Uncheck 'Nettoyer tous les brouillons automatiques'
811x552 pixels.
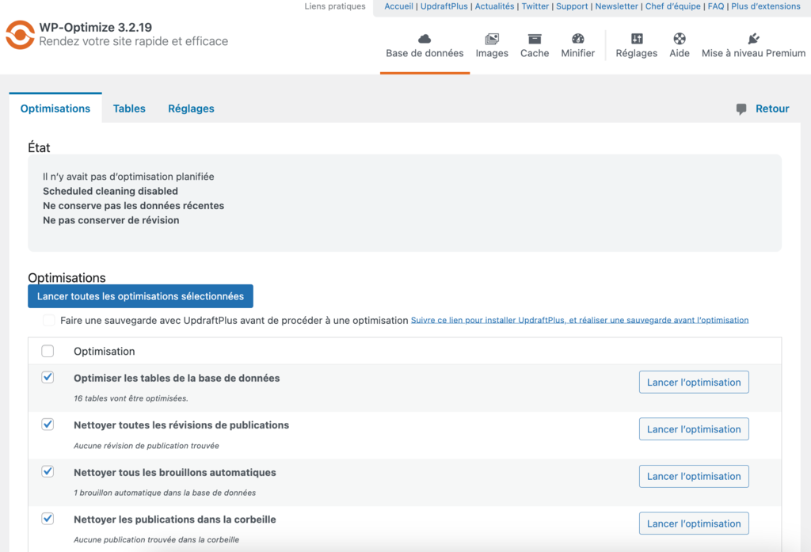click(x=48, y=471)
